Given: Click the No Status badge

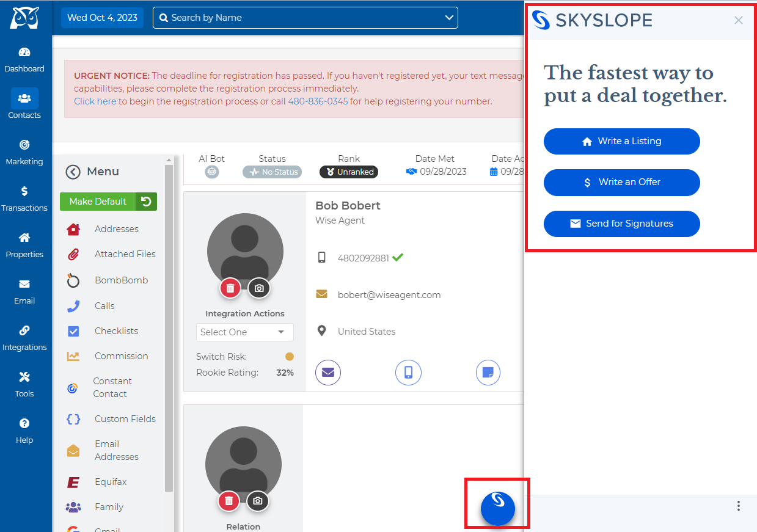Looking at the screenshot, I should coord(272,172).
